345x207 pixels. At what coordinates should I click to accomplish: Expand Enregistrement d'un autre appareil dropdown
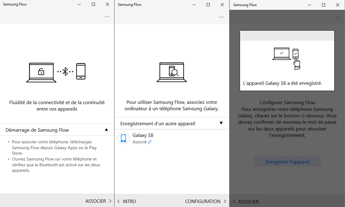(221, 123)
